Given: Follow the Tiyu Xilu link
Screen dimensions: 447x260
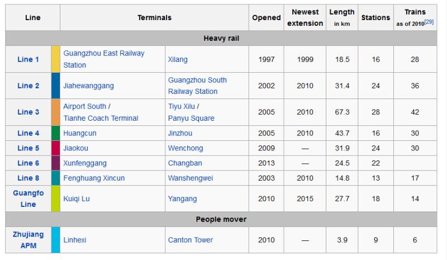Looking at the screenshot, I should point(181,106).
